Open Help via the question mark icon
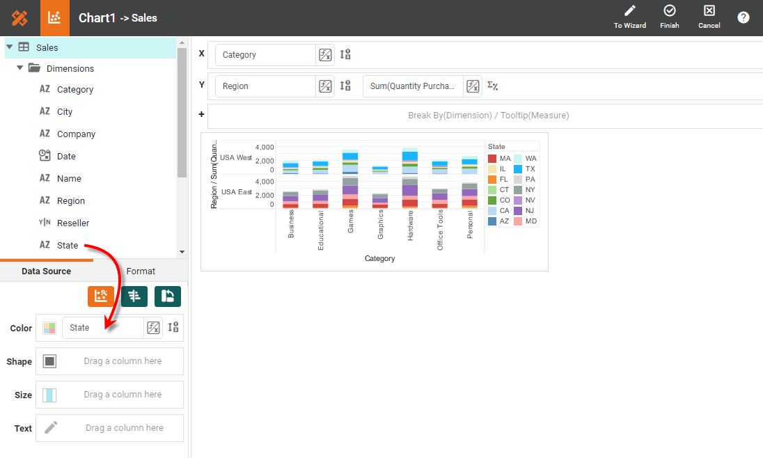Image resolution: width=763 pixels, height=458 pixels. pyautogui.click(x=744, y=17)
